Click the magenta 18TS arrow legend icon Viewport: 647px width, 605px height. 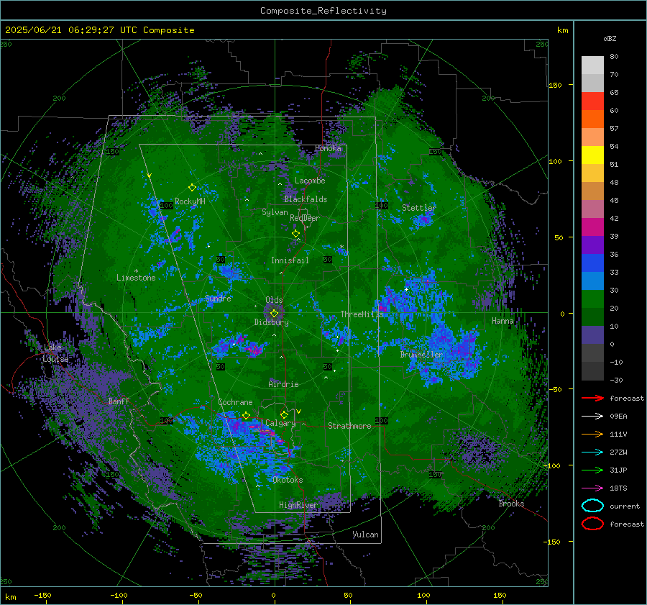592,488
